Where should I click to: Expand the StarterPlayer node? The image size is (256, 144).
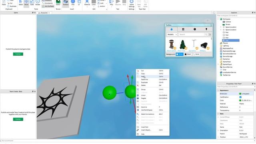tap(218, 64)
